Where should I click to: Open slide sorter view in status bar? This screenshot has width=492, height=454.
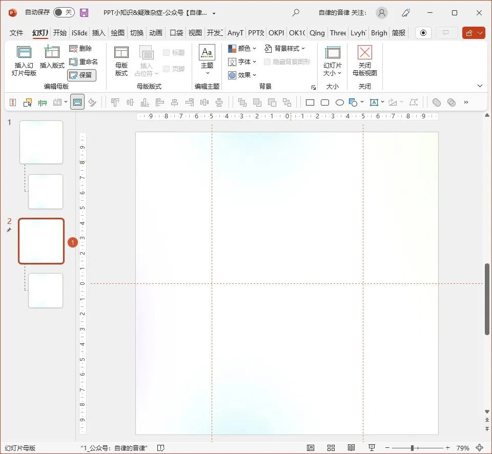pyautogui.click(x=331, y=448)
